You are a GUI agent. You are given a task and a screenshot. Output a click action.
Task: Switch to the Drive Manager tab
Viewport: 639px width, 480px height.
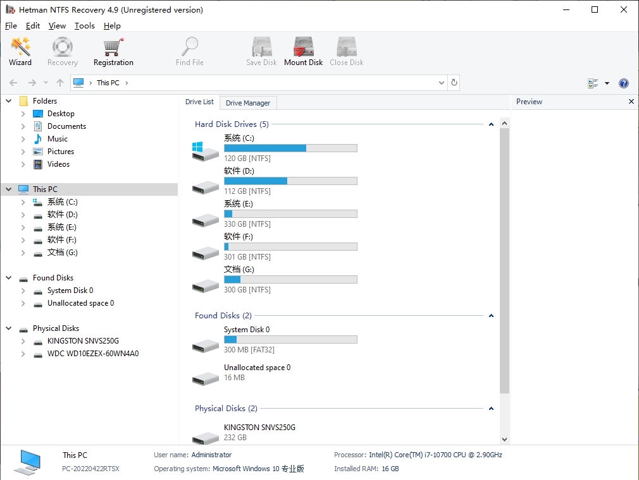click(247, 102)
